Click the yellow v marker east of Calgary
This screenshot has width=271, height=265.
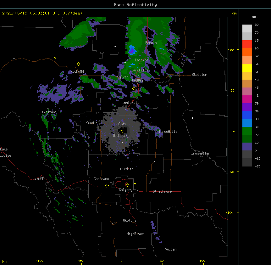[x=135, y=184]
